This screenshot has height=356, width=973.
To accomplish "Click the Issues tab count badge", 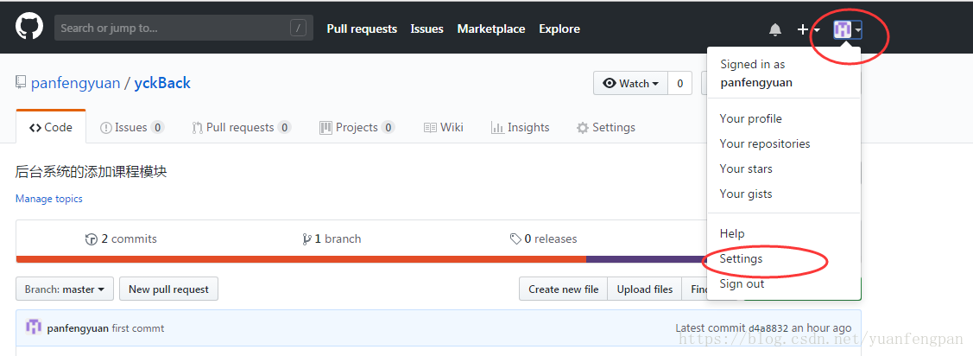I will click(158, 128).
